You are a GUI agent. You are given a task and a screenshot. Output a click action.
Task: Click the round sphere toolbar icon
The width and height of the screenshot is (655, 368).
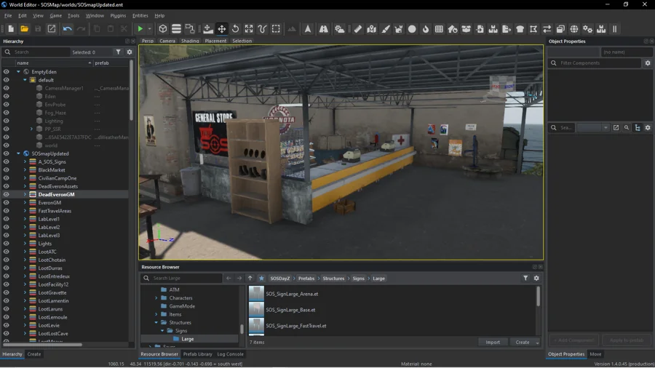coord(412,29)
